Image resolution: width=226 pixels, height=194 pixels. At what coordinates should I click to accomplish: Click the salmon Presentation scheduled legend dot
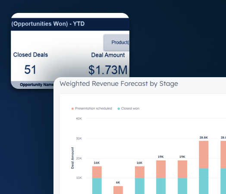[x=72, y=109]
